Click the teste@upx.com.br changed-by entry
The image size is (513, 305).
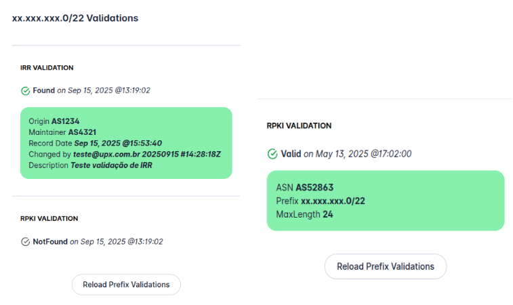[147, 154]
